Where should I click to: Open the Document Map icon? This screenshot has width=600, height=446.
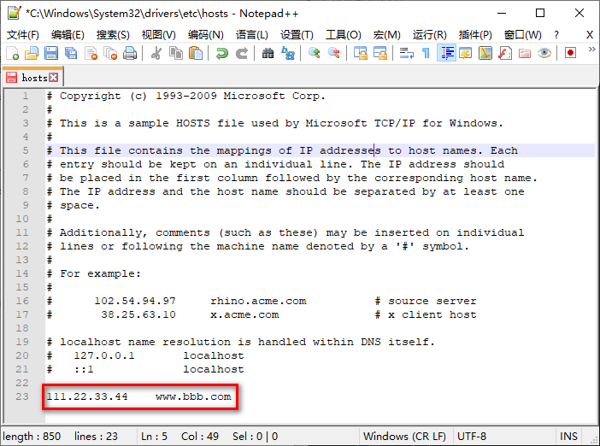click(485, 53)
